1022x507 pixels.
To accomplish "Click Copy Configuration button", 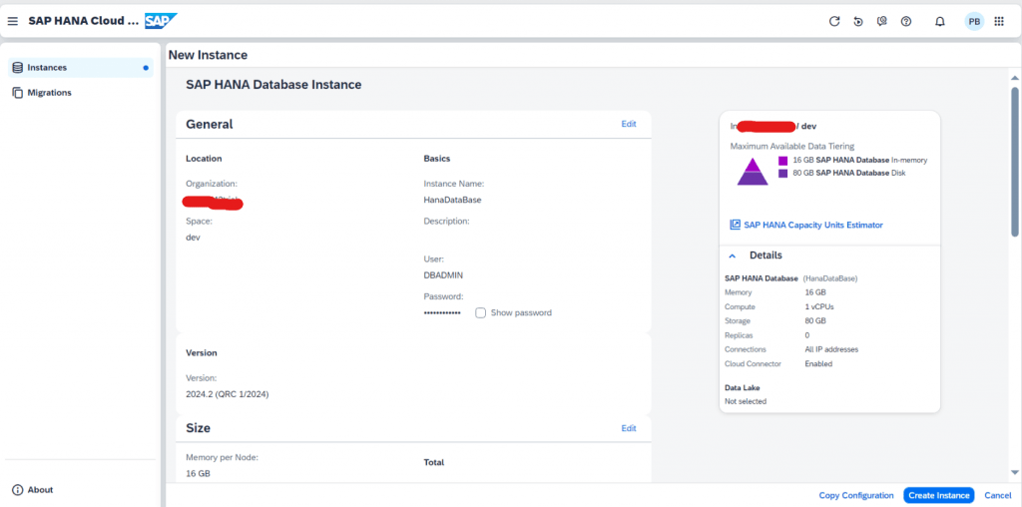I will 855,495.
